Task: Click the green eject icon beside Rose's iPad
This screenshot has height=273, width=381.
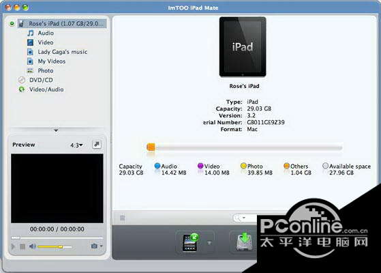Action: point(12,24)
